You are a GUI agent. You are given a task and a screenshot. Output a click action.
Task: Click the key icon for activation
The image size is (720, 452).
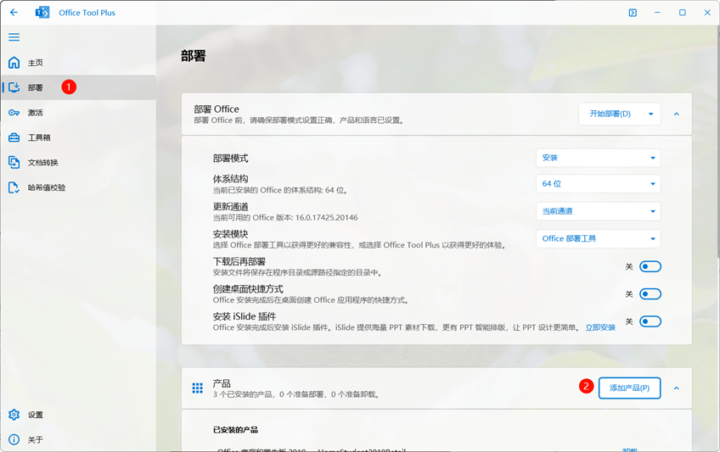click(14, 112)
